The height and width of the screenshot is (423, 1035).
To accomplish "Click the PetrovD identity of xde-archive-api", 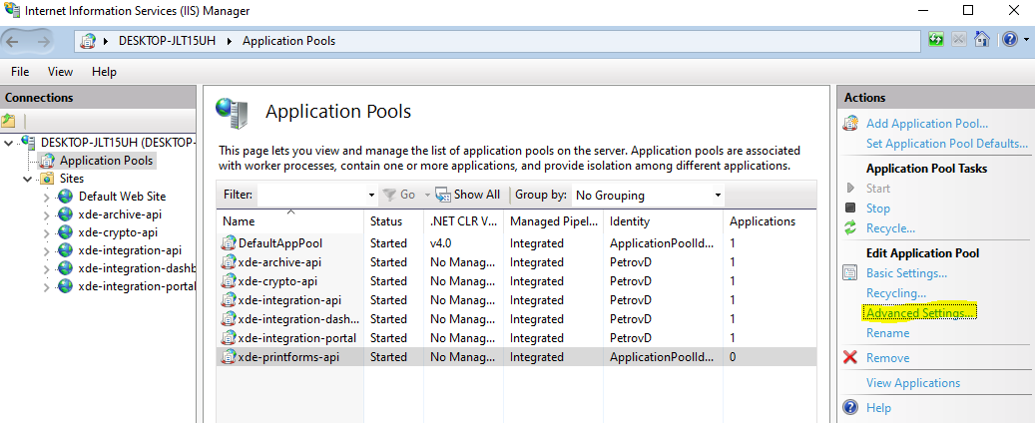I will coord(631,262).
